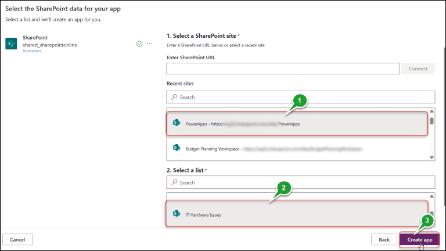
Task: Click the Create app button
Action: [x=419, y=239]
